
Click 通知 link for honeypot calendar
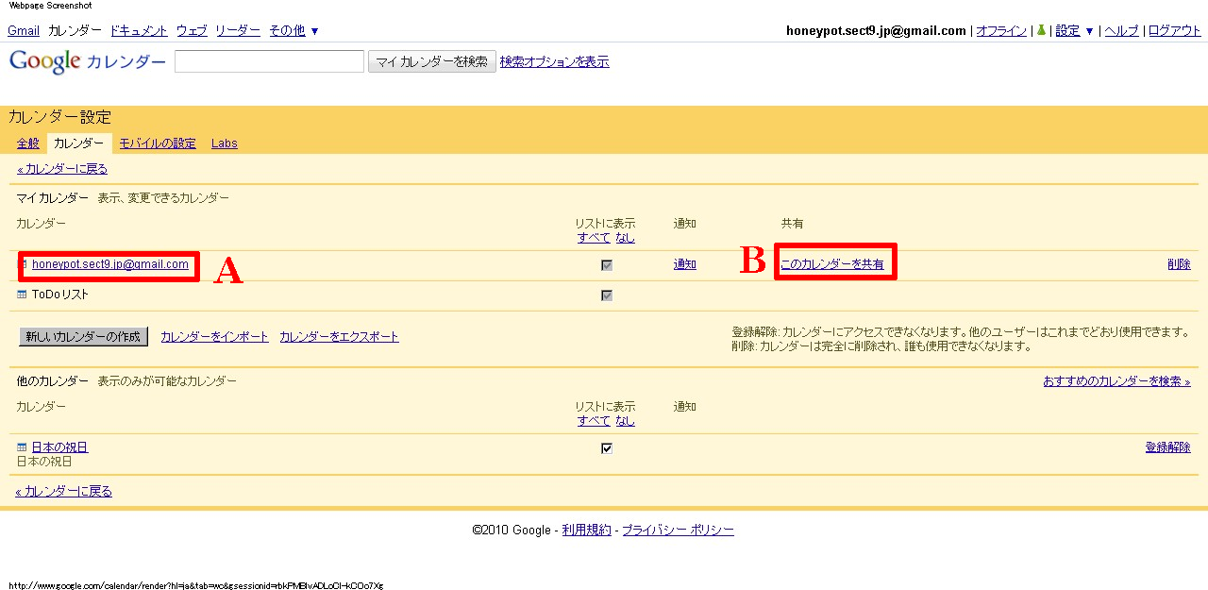pyautogui.click(x=685, y=264)
